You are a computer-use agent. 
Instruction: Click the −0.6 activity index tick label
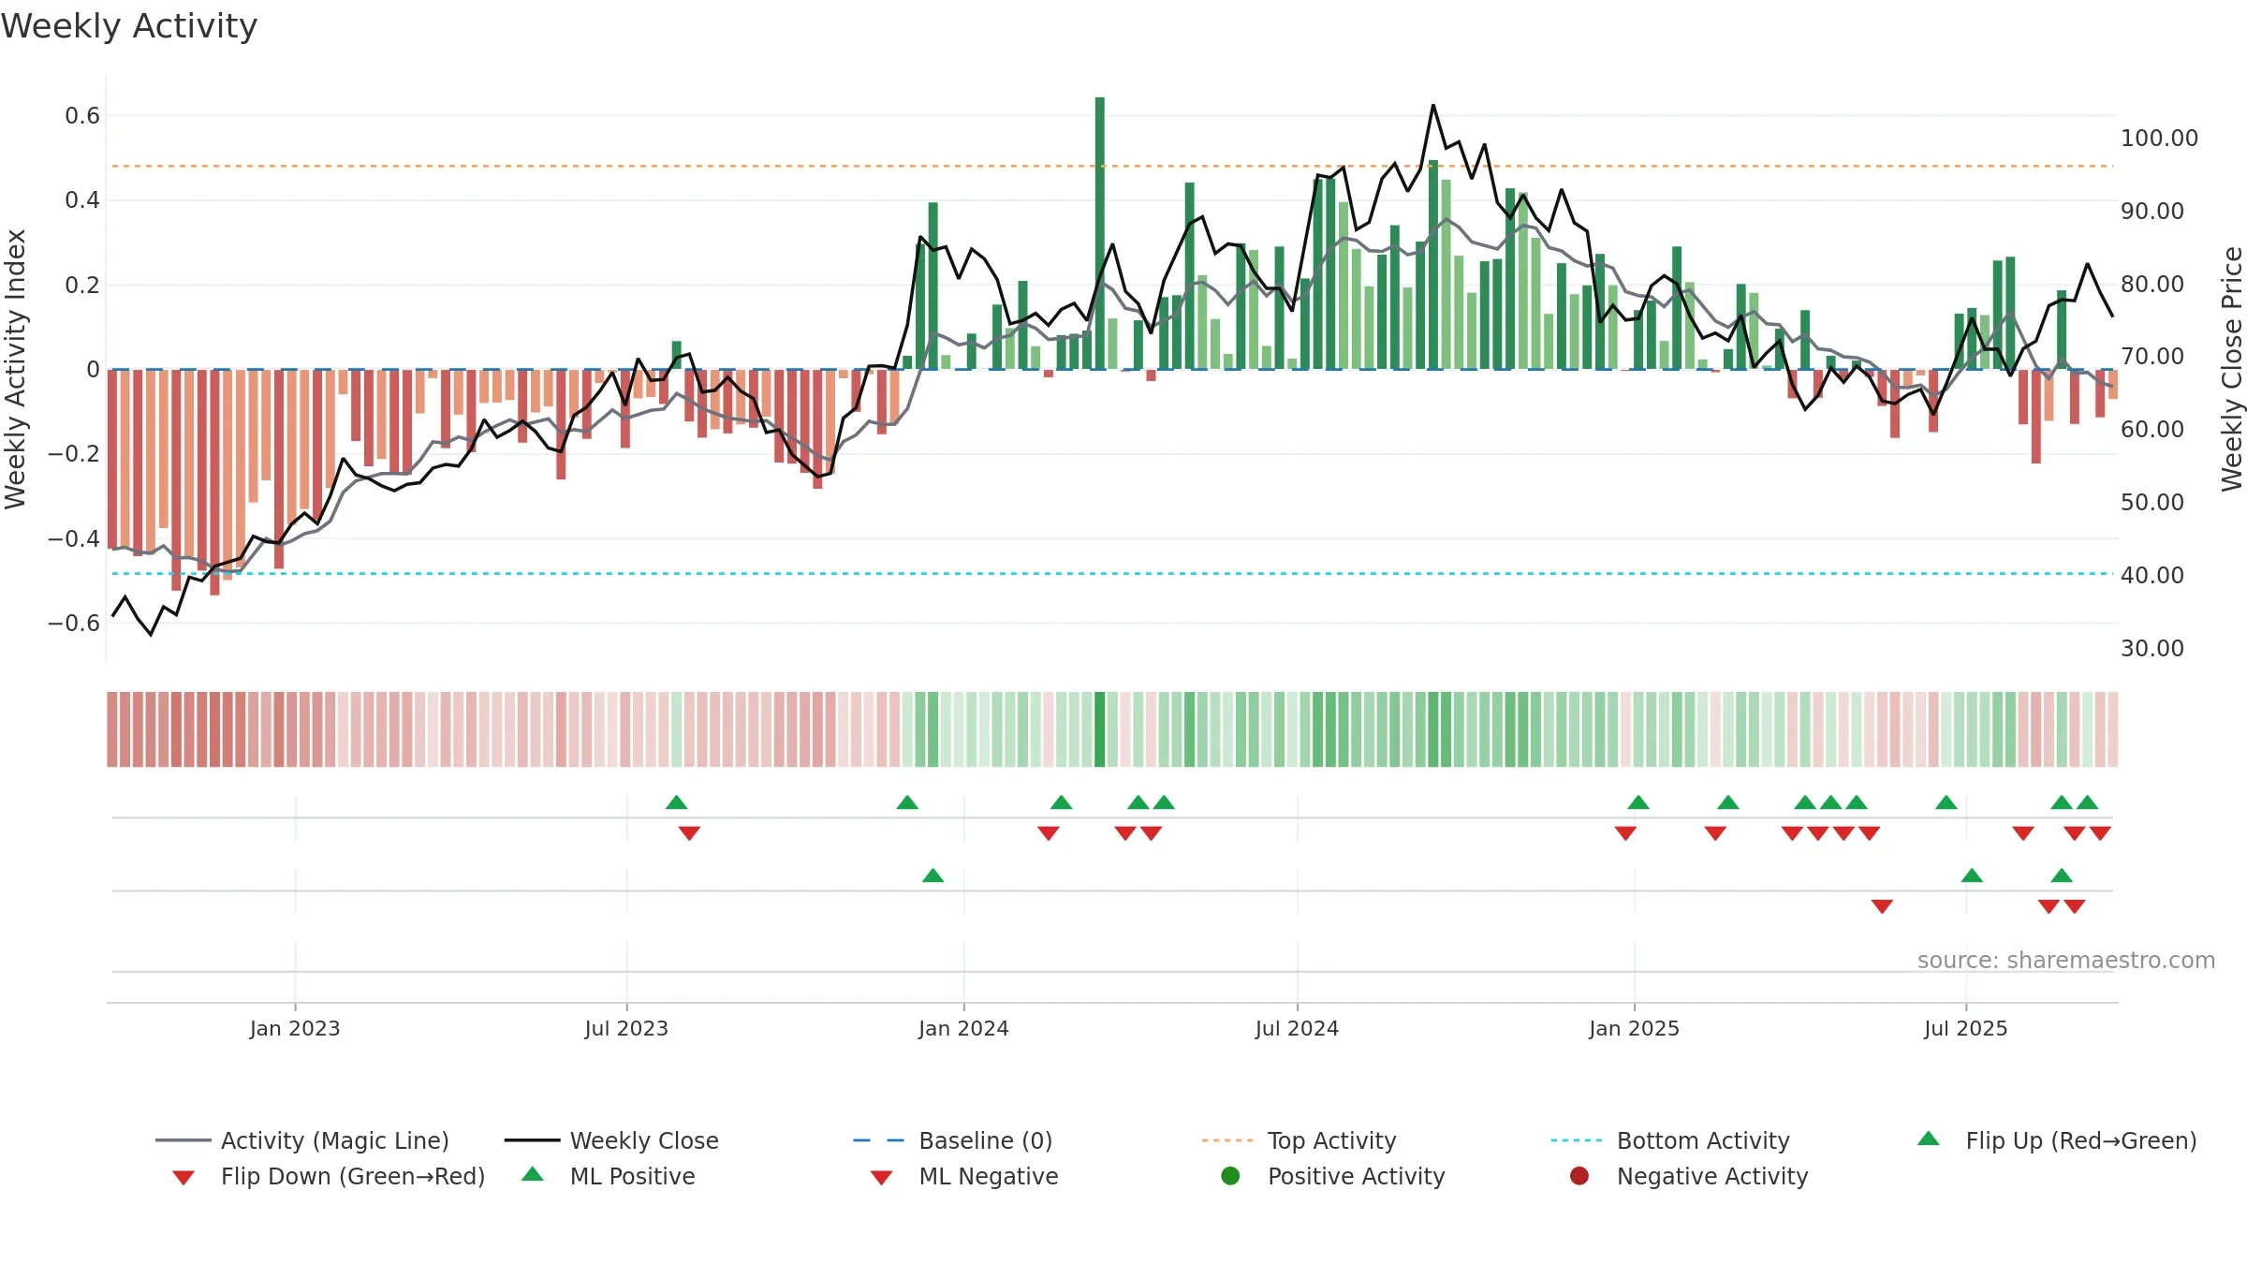coord(74,624)
